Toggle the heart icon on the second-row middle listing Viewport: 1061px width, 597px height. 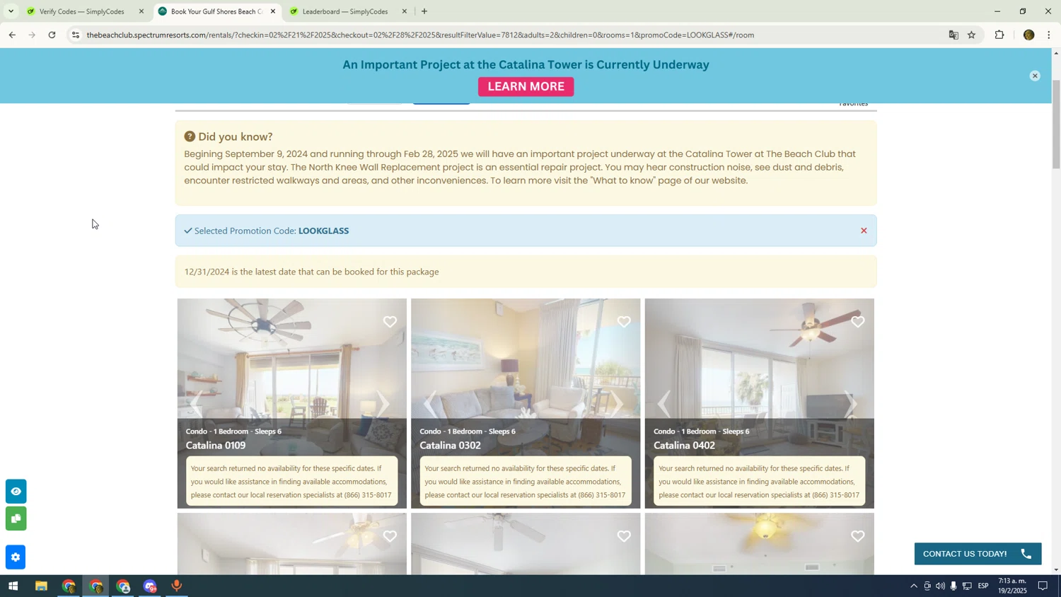(x=624, y=536)
